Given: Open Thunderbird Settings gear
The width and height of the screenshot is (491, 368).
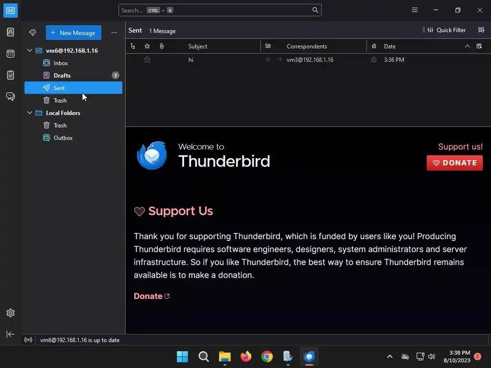Looking at the screenshot, I should 11,313.
